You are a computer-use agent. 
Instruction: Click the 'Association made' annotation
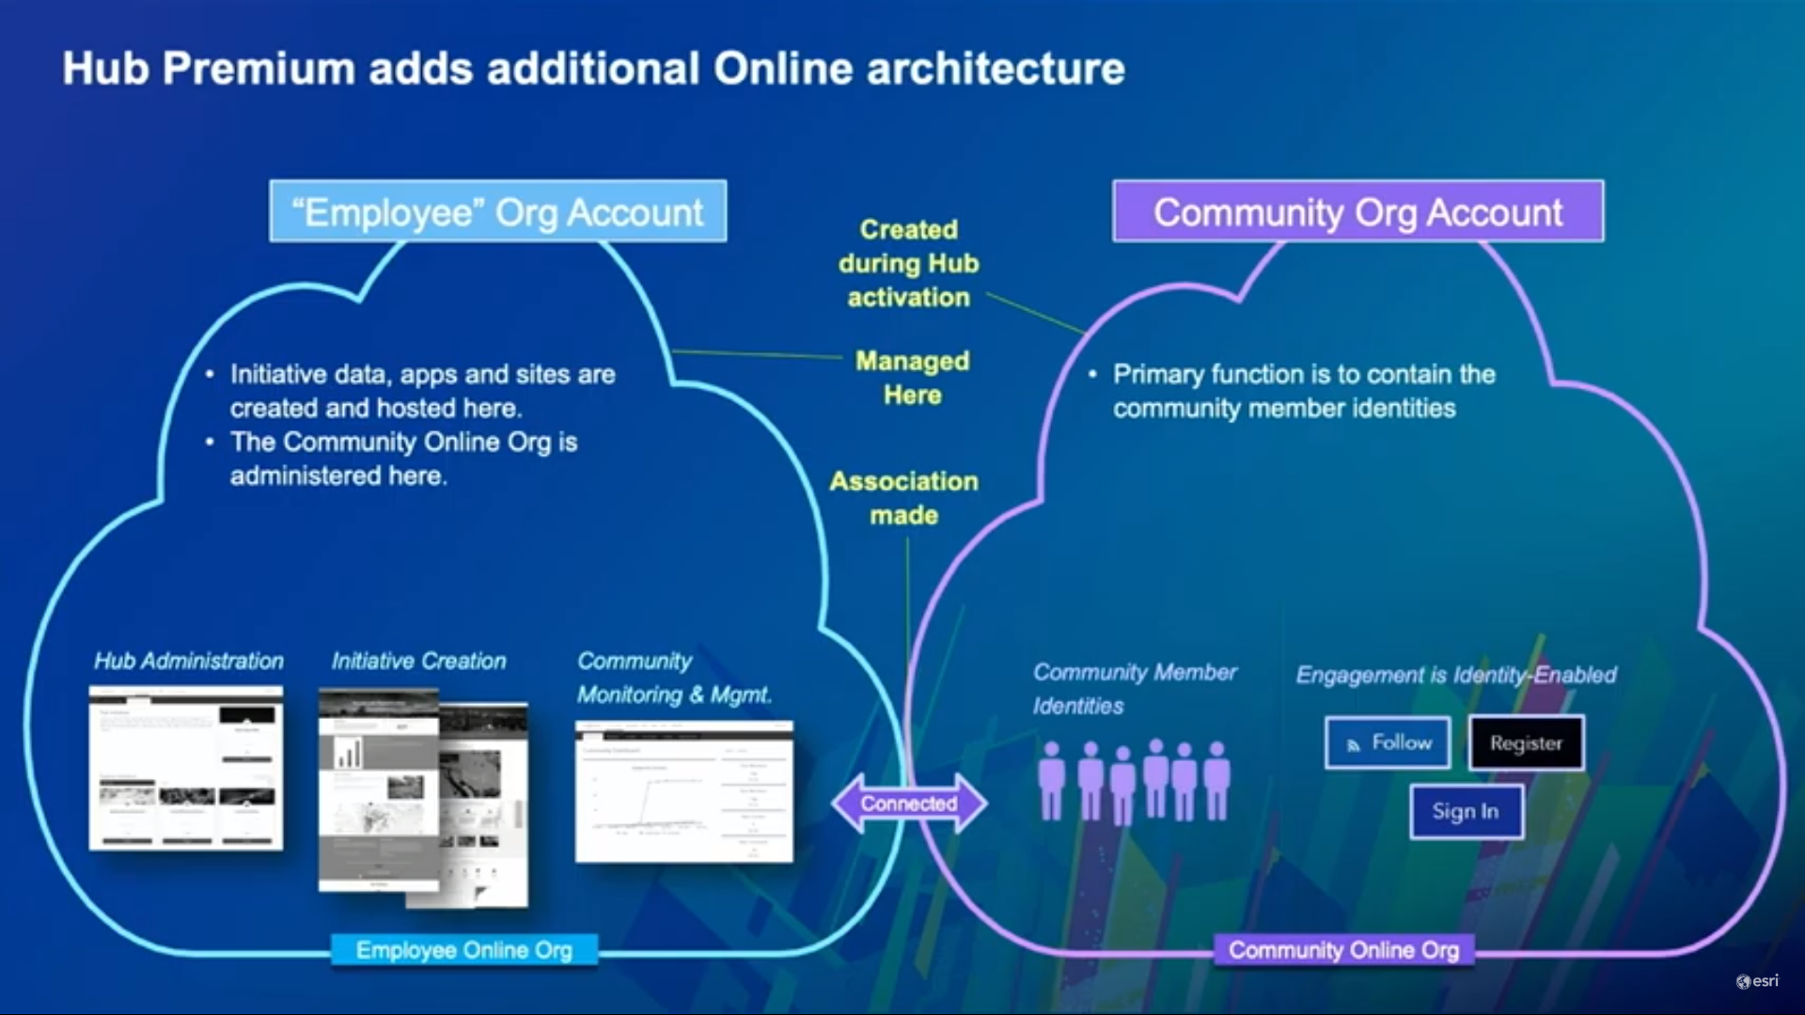coord(904,498)
